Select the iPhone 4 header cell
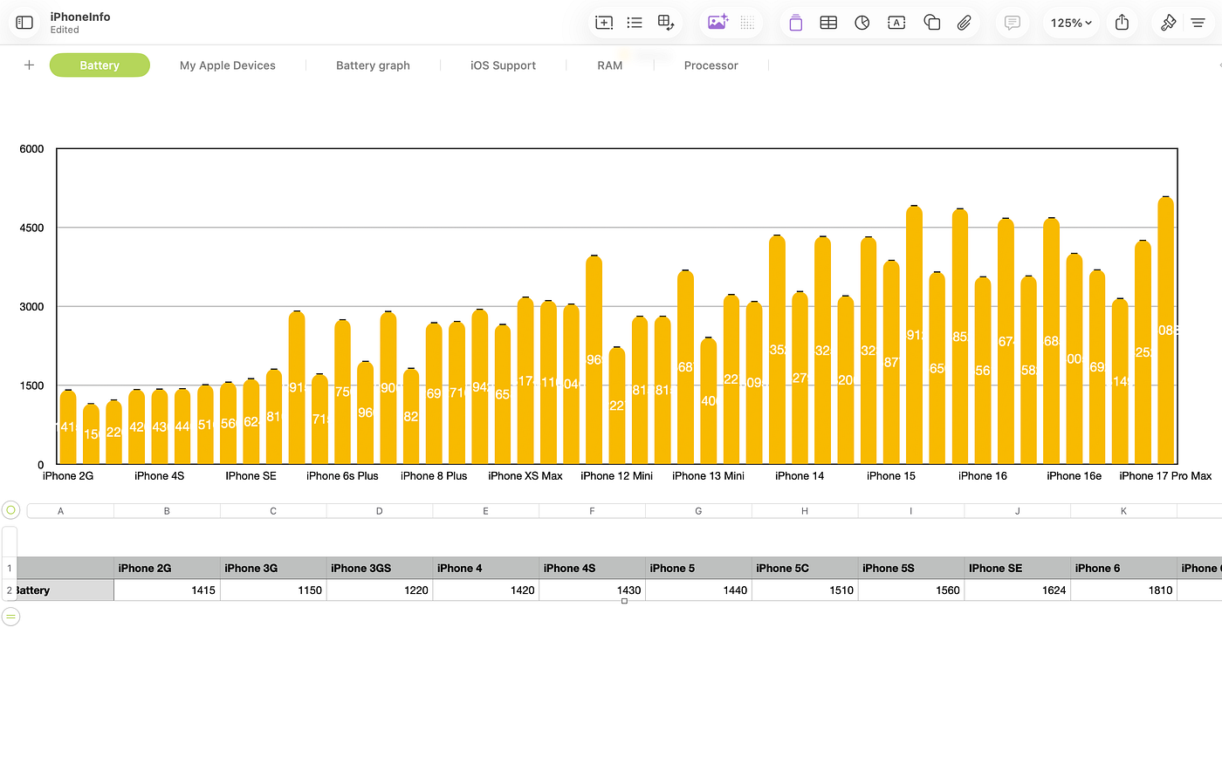The image size is (1222, 764). coord(486,568)
